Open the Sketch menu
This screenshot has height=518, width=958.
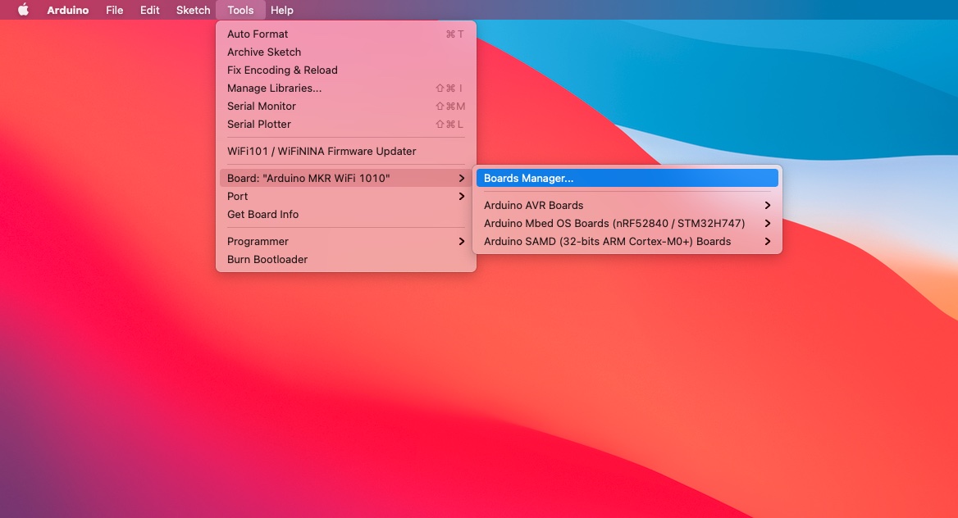pos(194,10)
